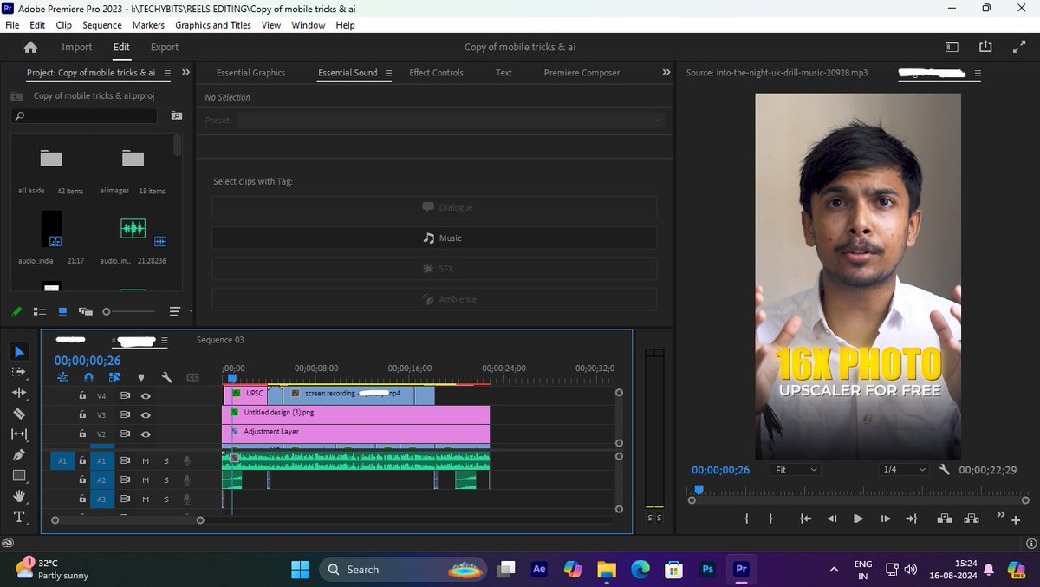1040x587 pixels.
Task: Open monitor settings wrench icon
Action: 945,469
